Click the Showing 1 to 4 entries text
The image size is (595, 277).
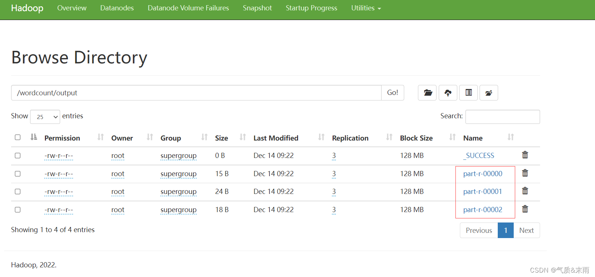53,230
